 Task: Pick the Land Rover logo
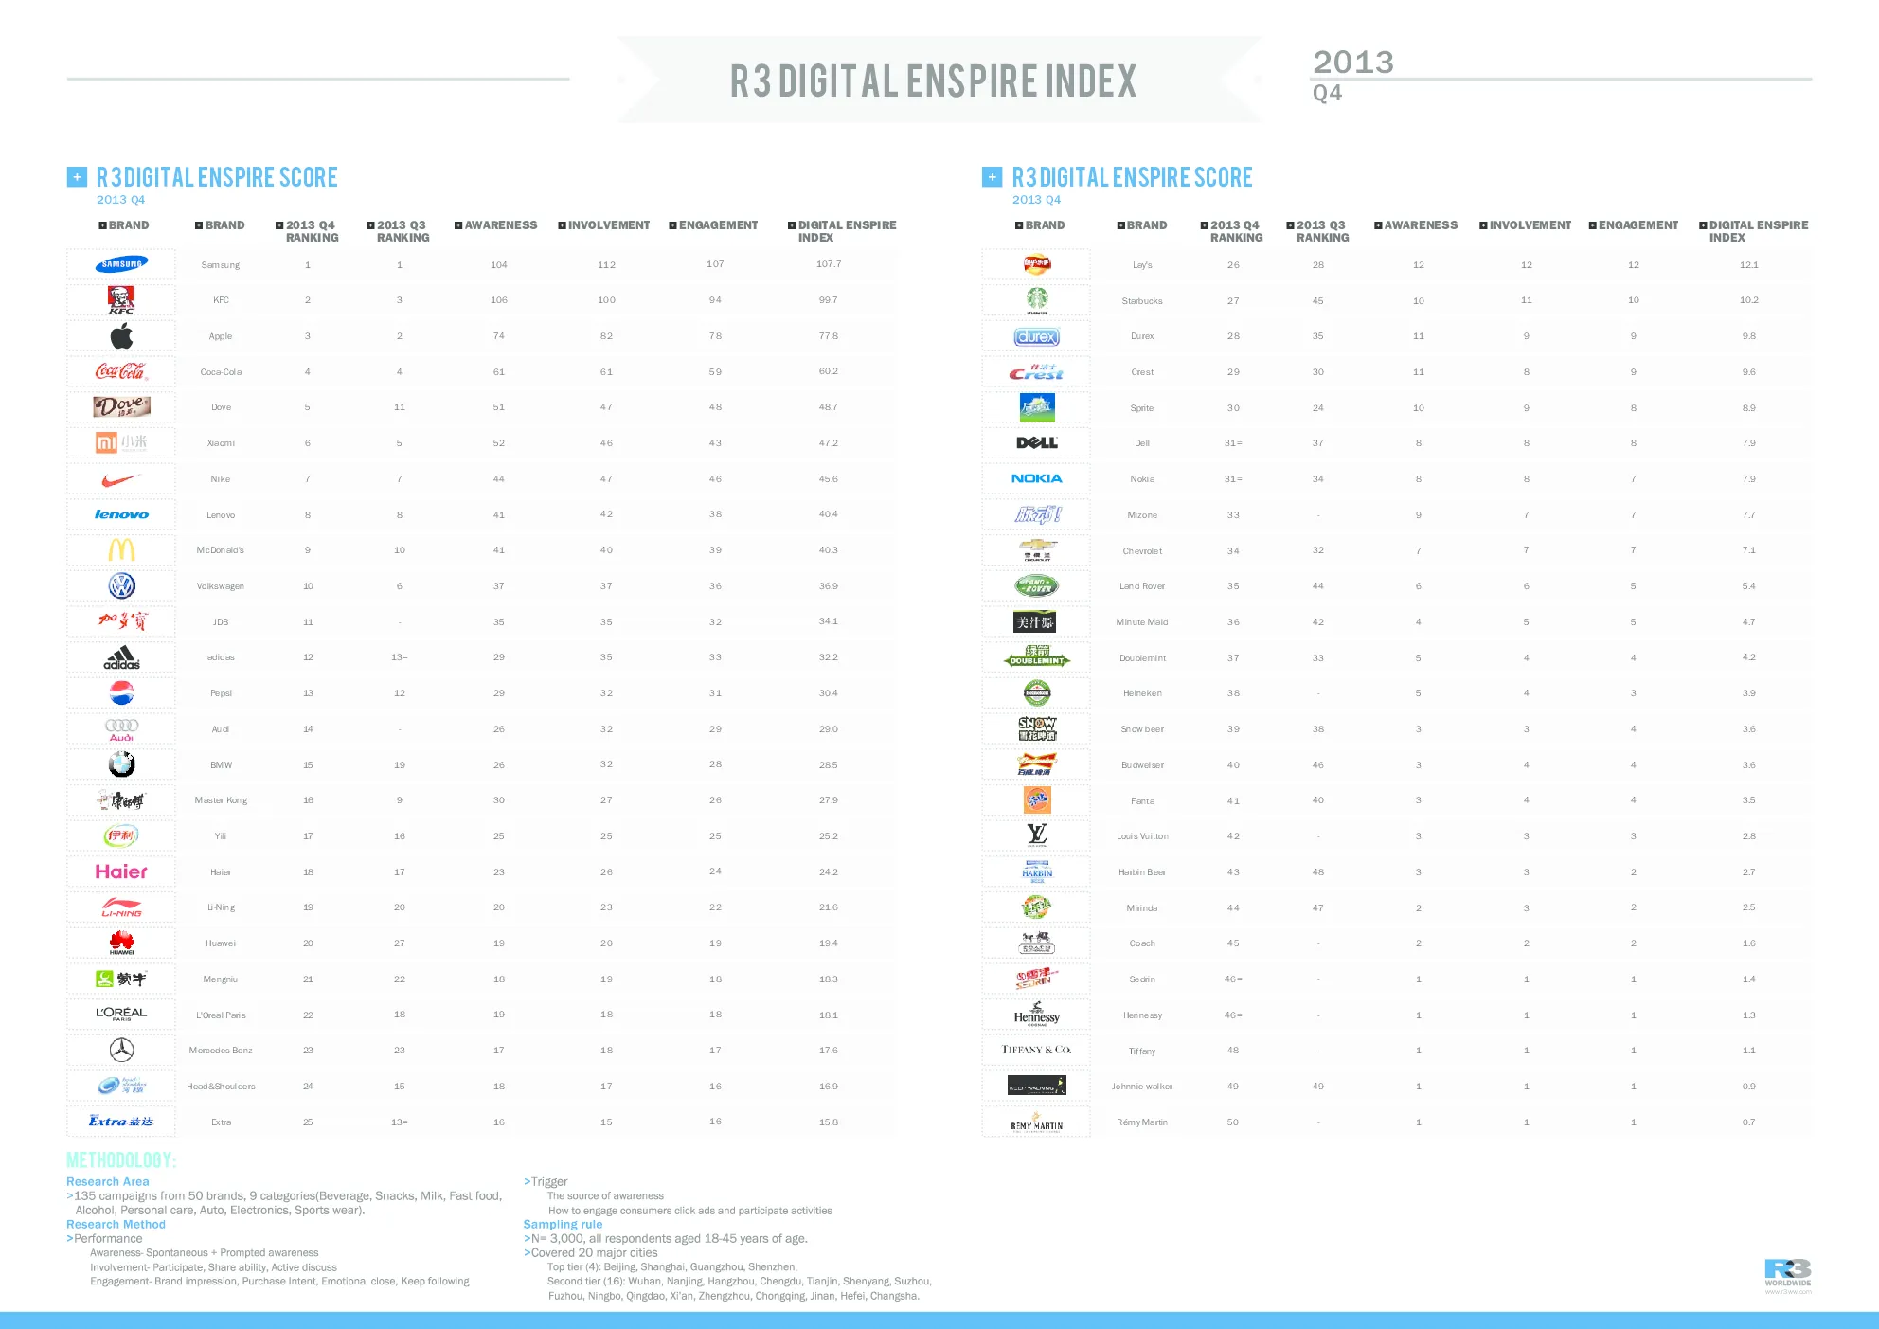(1037, 586)
